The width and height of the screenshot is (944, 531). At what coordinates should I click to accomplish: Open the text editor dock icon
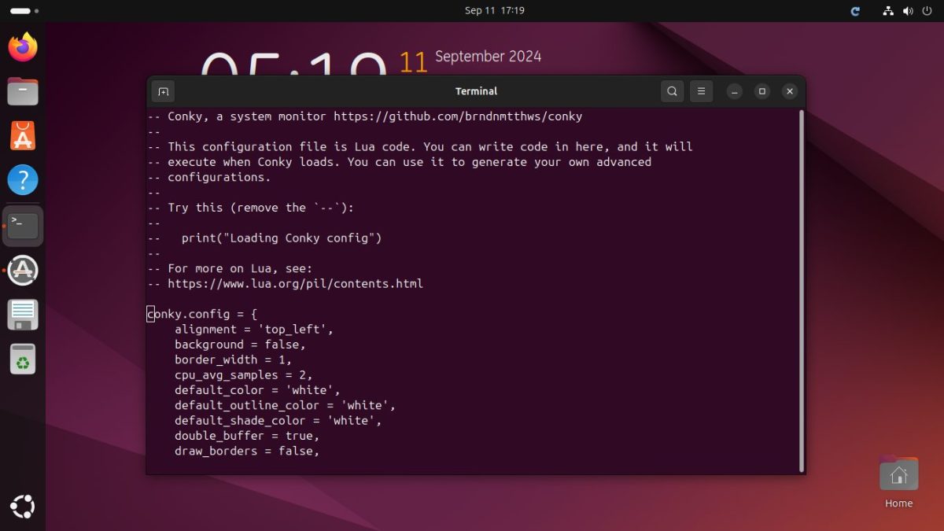[x=23, y=315]
